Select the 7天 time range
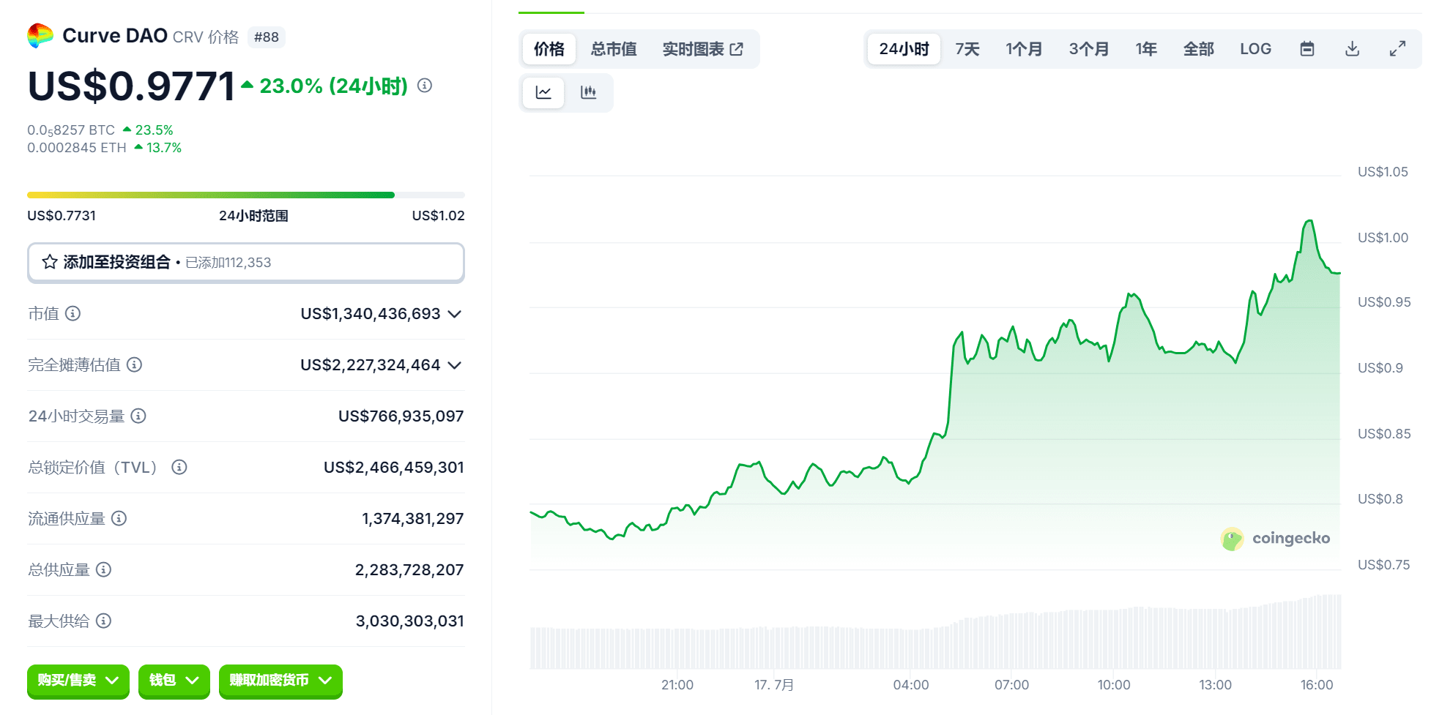 [967, 49]
